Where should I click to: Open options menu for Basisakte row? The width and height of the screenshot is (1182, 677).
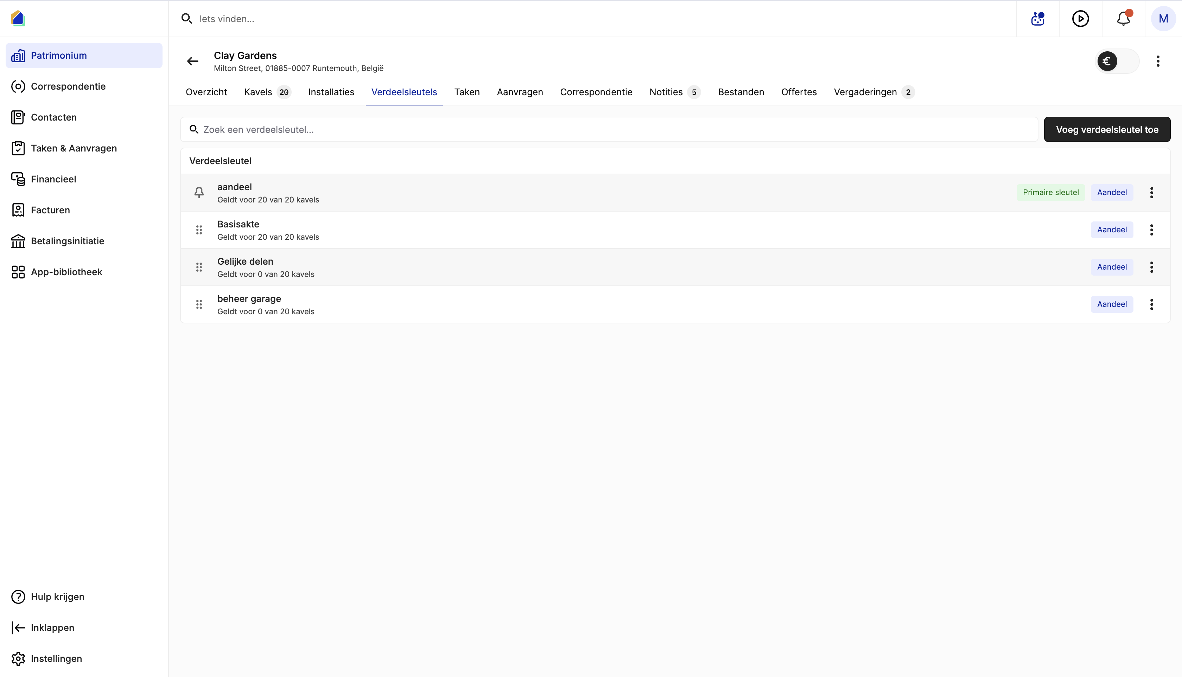tap(1151, 230)
